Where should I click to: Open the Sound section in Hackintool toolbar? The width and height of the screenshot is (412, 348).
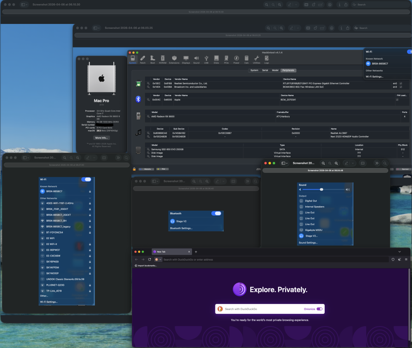click(196, 59)
